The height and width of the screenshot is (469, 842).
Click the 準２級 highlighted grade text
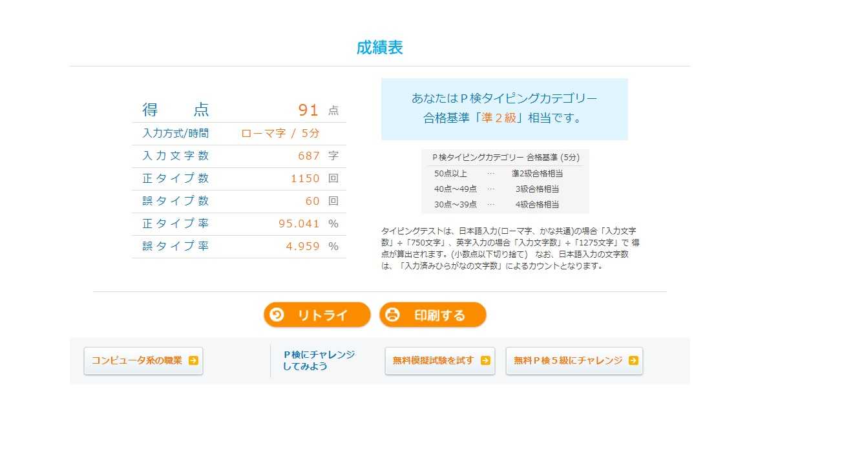[498, 118]
